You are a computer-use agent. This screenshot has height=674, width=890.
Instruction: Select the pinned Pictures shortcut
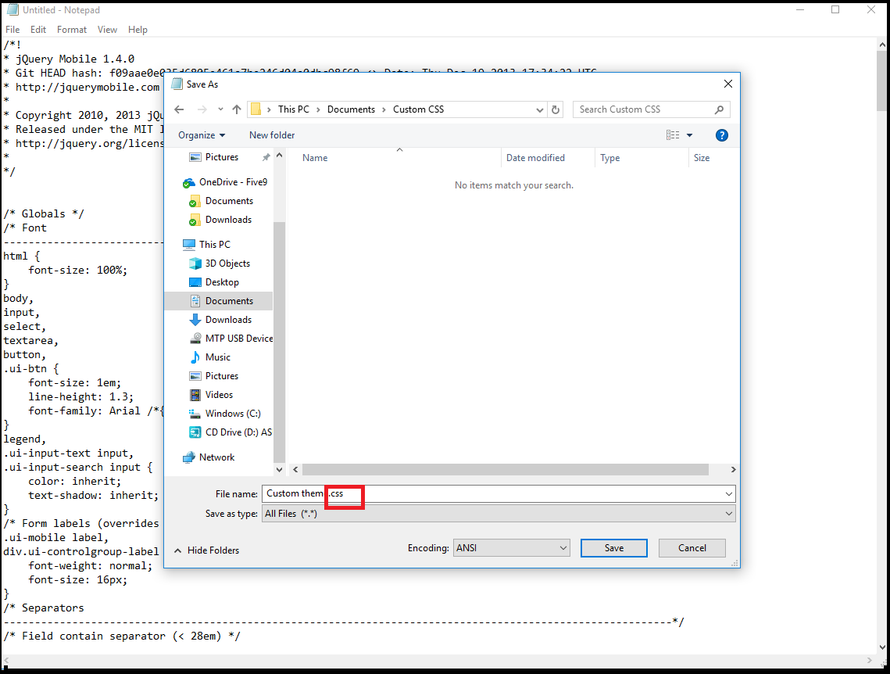(221, 157)
